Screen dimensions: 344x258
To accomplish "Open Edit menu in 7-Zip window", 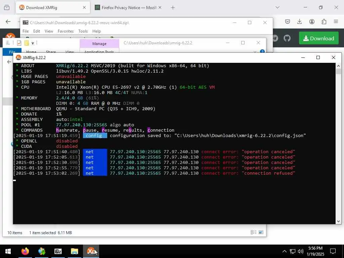I will tap(36, 31).
